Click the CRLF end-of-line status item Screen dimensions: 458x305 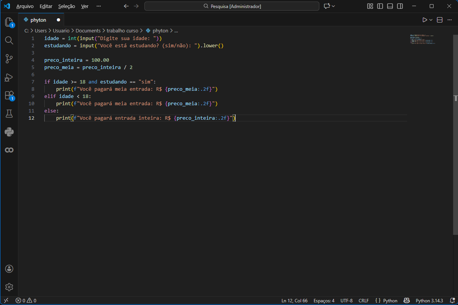click(x=364, y=300)
